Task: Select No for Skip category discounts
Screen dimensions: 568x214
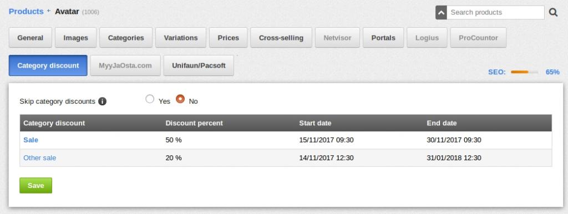Action: [180, 99]
